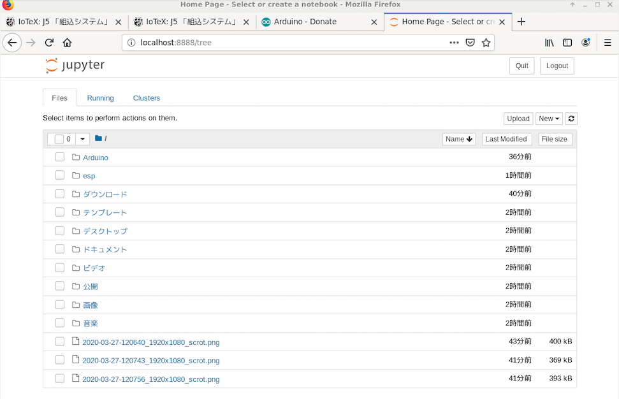Screen dimensions: 619x399
Task: Check the box next to Arduino folder
Action: [59, 157]
